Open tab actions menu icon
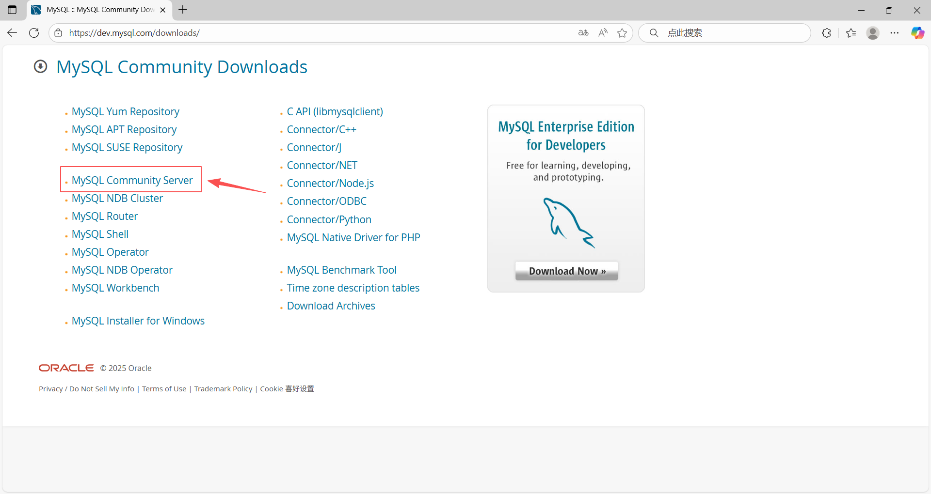Screen dimensions: 931x494 pyautogui.click(x=12, y=10)
